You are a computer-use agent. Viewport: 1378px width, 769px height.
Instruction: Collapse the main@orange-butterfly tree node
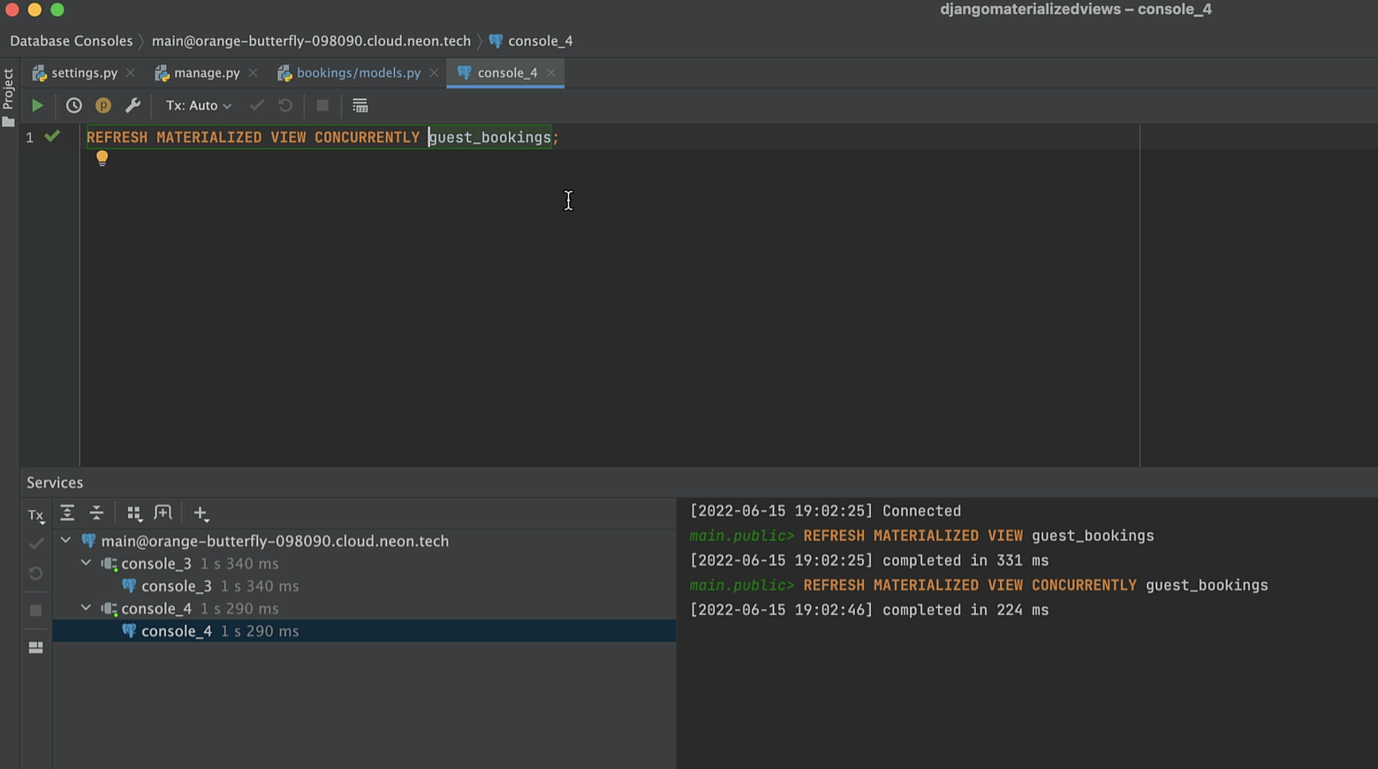pyautogui.click(x=65, y=540)
